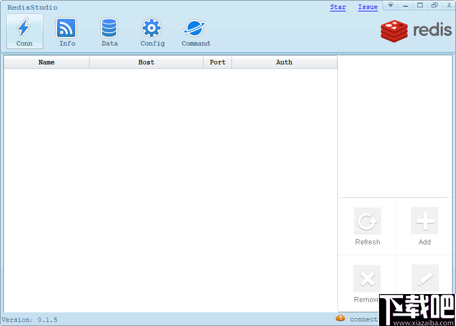Click the redis logo
456x326 pixels.
click(417, 31)
